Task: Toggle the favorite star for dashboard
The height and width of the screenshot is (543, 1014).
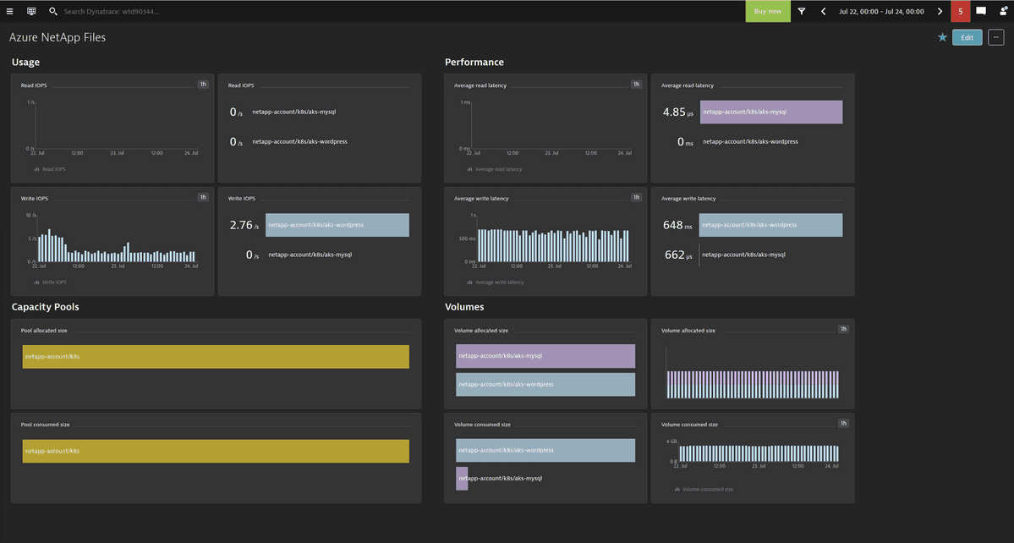Action: tap(942, 37)
